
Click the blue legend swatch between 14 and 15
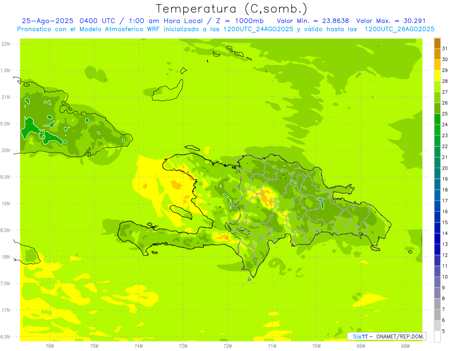tap(437, 228)
